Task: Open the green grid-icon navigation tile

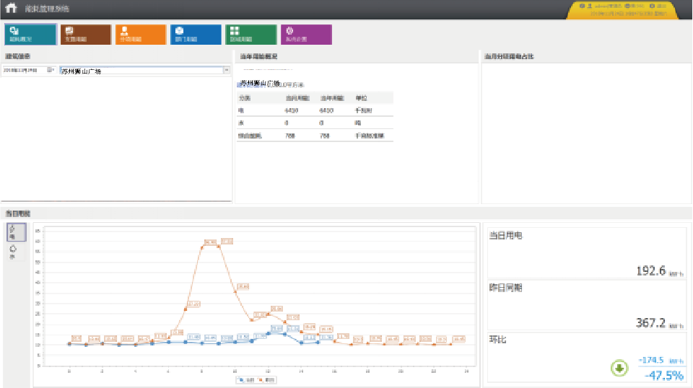Action: pyautogui.click(x=250, y=35)
